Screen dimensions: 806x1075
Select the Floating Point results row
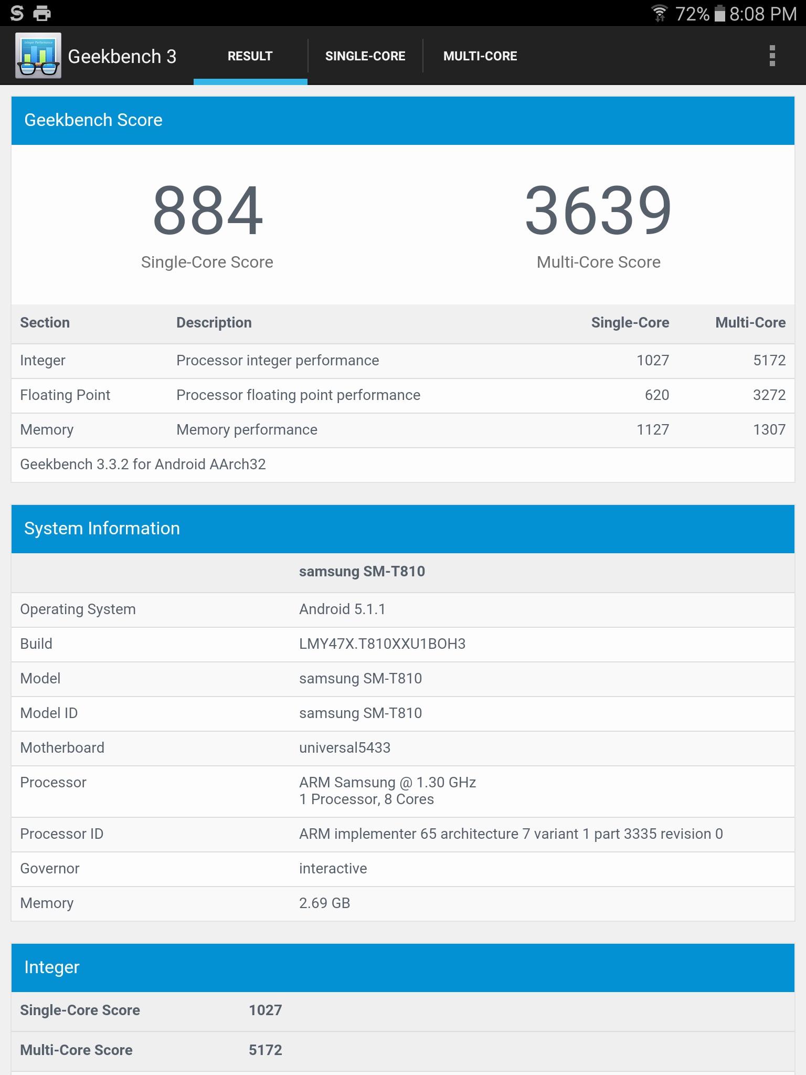(402, 395)
